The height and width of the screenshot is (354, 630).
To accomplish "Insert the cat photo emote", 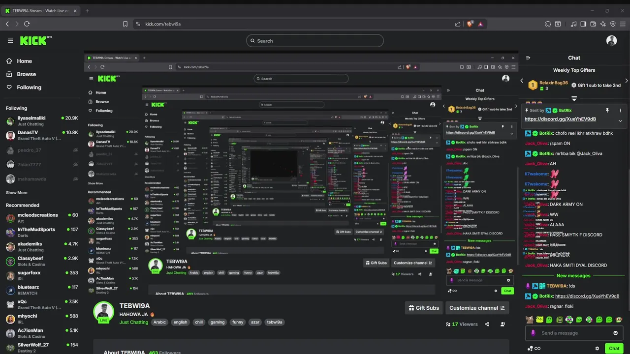I will pos(530,320).
